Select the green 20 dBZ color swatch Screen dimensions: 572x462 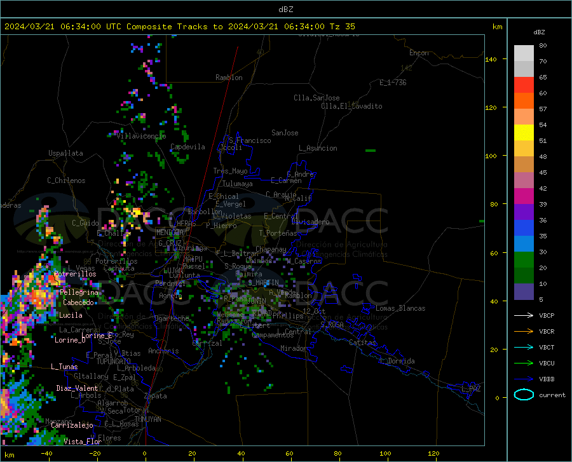coord(524,260)
